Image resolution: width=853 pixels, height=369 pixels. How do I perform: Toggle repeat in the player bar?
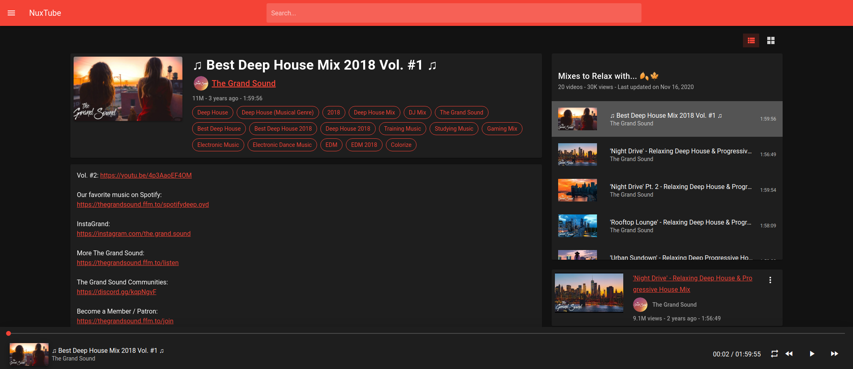(x=775, y=354)
